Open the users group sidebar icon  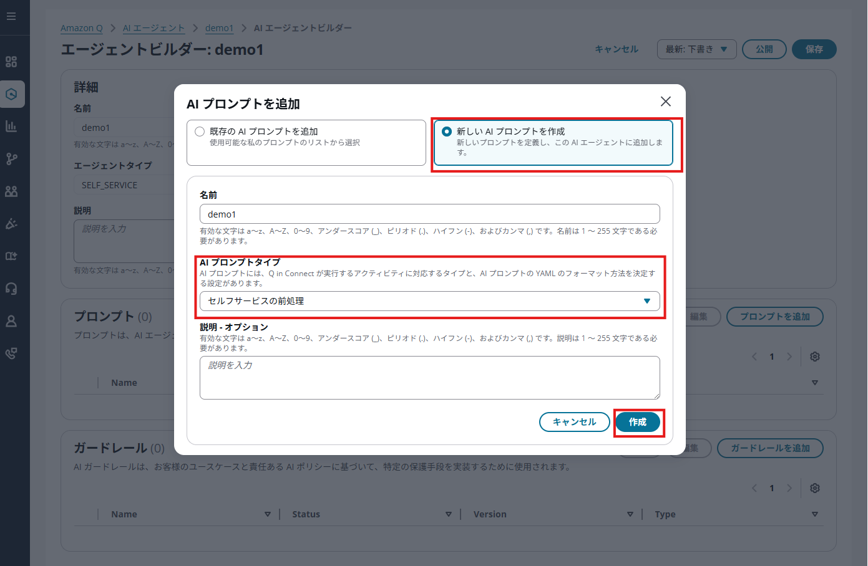pyautogui.click(x=11, y=191)
